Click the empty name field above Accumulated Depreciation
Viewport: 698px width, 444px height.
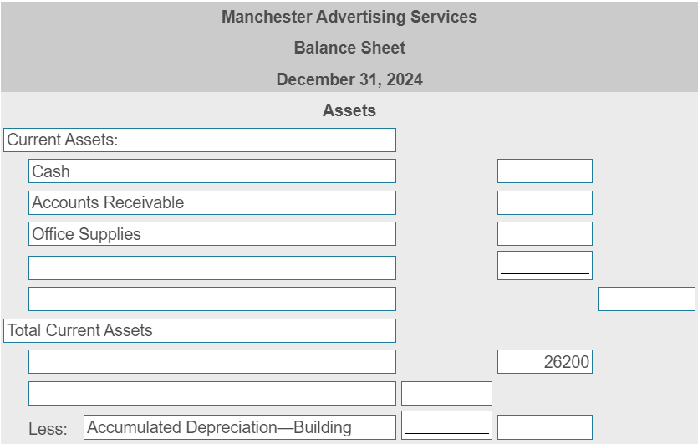(211, 393)
